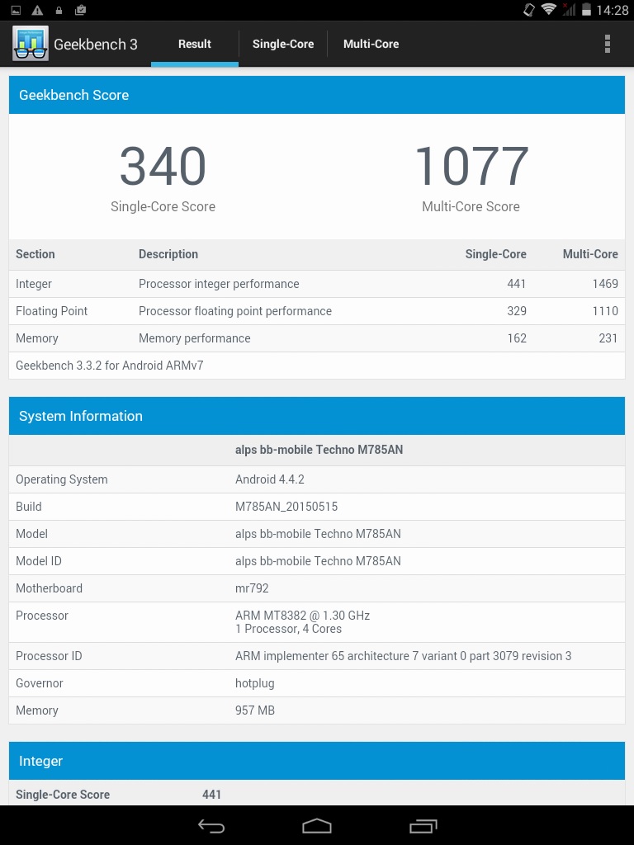Tap the governor value hotplug
The width and height of the screenshot is (634, 845).
[x=255, y=684]
